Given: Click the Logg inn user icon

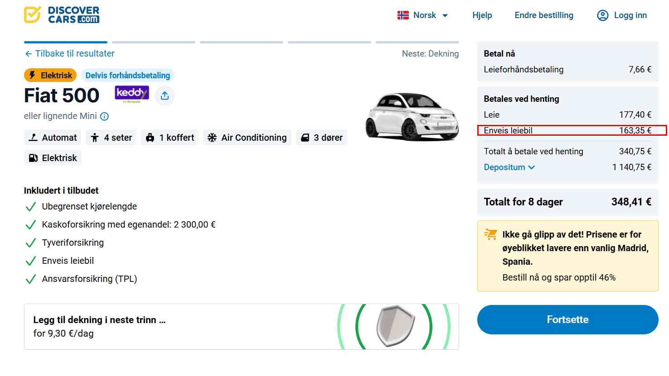Looking at the screenshot, I should pos(603,15).
